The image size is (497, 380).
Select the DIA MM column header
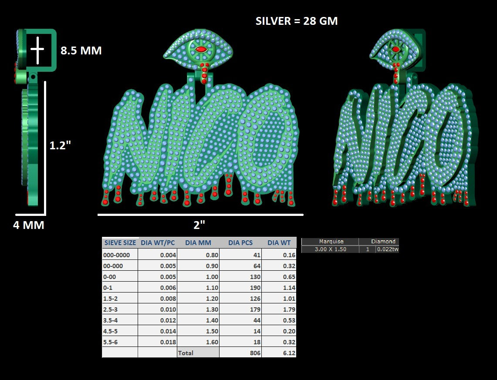pyautogui.click(x=198, y=243)
